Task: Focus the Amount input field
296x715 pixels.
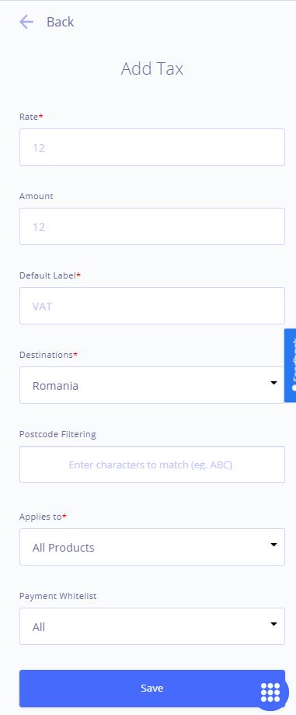Action: [x=152, y=226]
